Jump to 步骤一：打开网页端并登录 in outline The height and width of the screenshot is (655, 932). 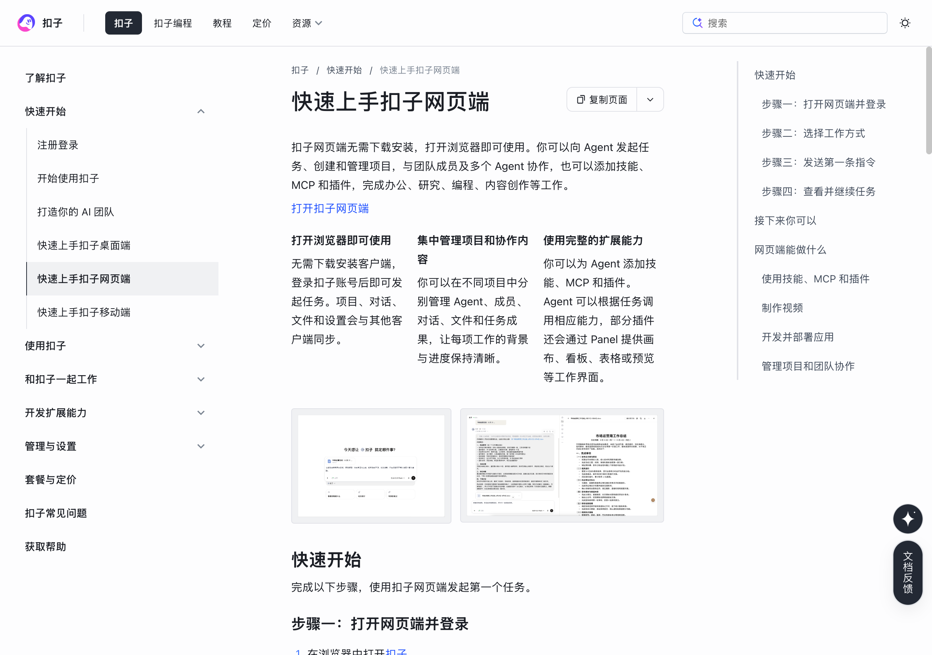tap(824, 104)
